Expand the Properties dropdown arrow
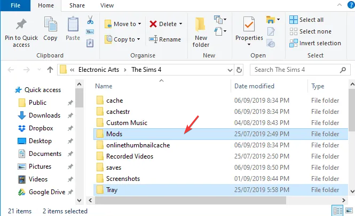This screenshot has width=355, height=216. (x=249, y=45)
